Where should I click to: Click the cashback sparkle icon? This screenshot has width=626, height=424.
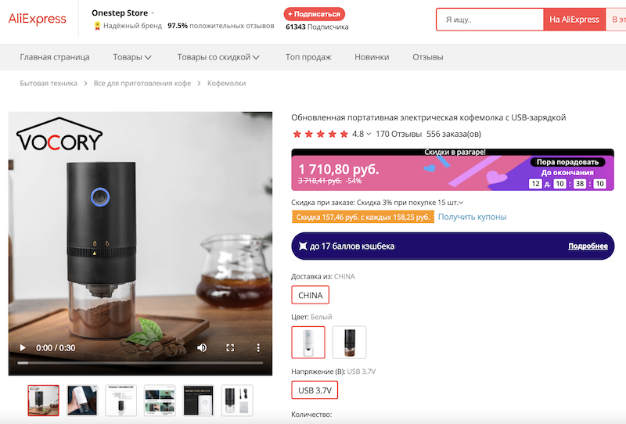[304, 246]
